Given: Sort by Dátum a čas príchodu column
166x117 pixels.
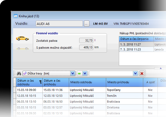Looking at the screenshot, I should [56, 82].
